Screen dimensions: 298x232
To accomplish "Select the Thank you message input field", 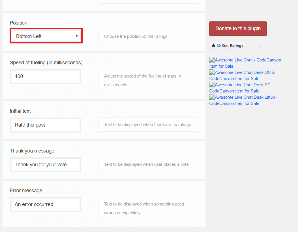I will click(x=46, y=165).
